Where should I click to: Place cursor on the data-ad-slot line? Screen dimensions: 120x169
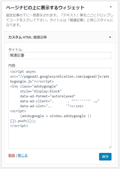[52, 106]
